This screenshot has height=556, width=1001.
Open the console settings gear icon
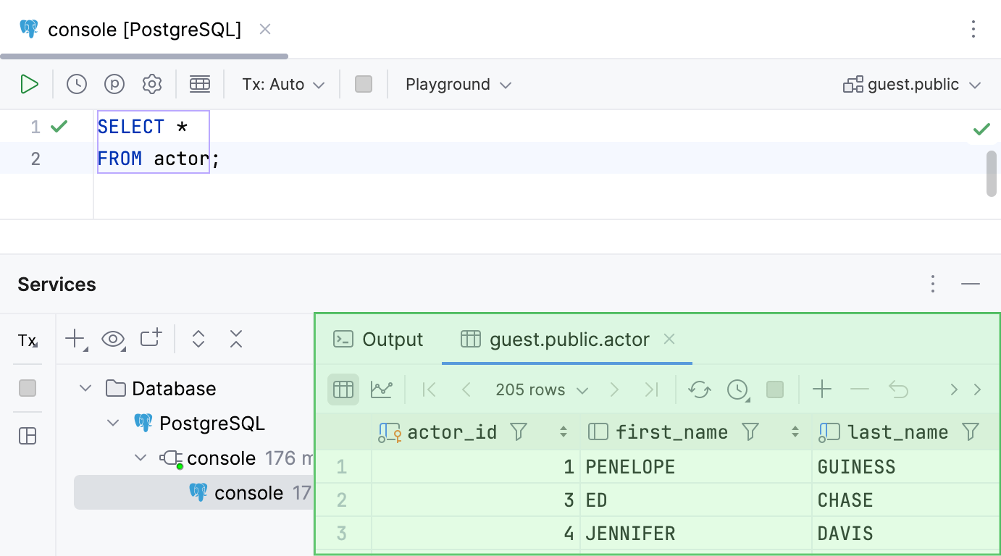point(152,85)
